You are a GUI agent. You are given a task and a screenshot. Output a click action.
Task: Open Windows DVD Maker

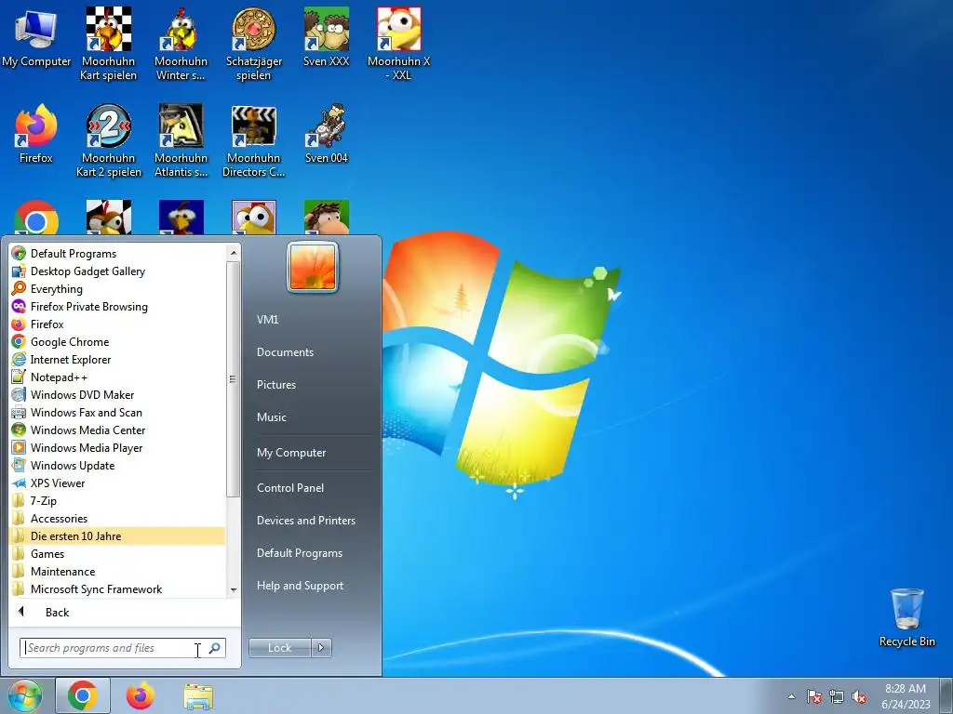(116, 394)
